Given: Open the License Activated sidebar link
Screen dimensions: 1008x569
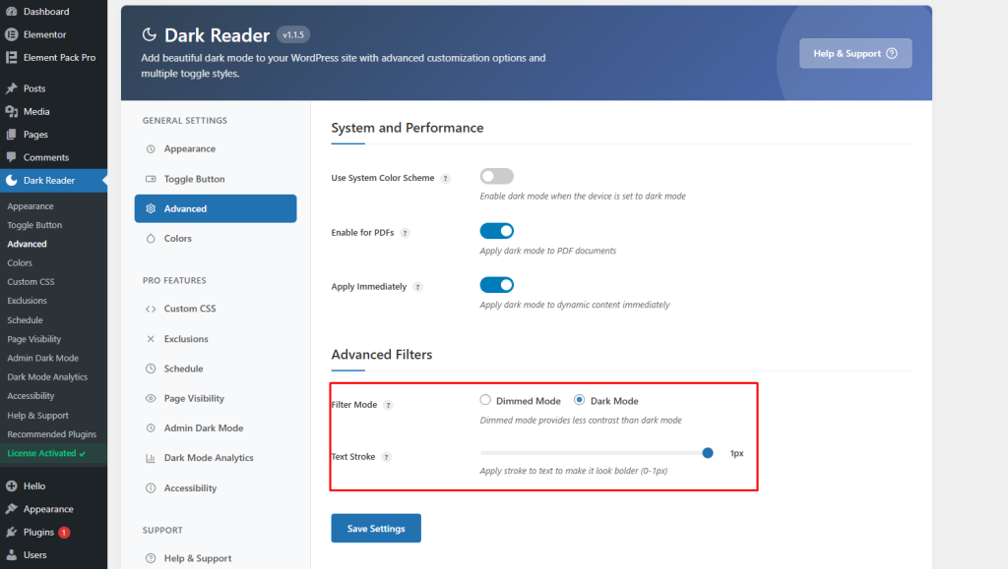Looking at the screenshot, I should coord(46,453).
